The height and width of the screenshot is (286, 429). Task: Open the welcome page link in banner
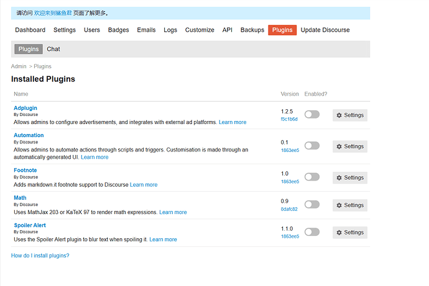[52, 13]
